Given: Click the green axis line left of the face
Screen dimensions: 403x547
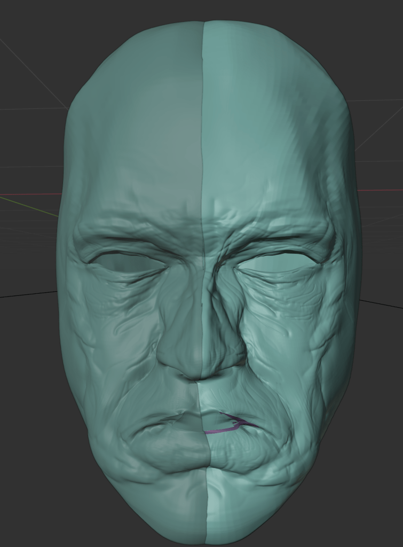Looking at the screenshot, I should [x=27, y=206].
